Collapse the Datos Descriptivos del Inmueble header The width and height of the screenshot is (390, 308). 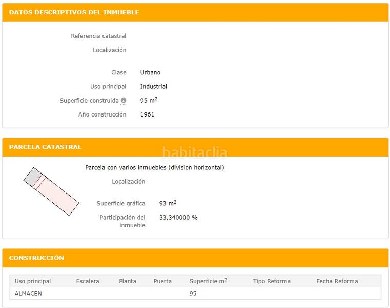click(x=74, y=12)
